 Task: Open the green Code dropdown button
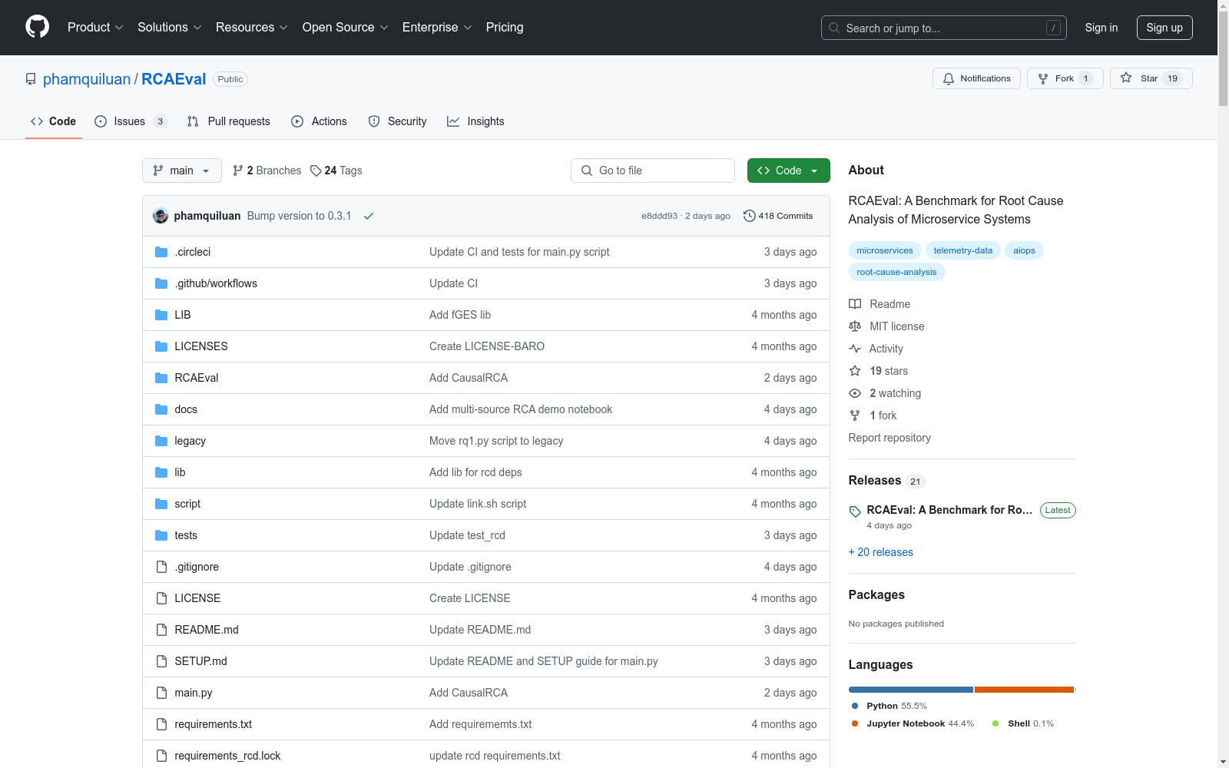tap(789, 170)
